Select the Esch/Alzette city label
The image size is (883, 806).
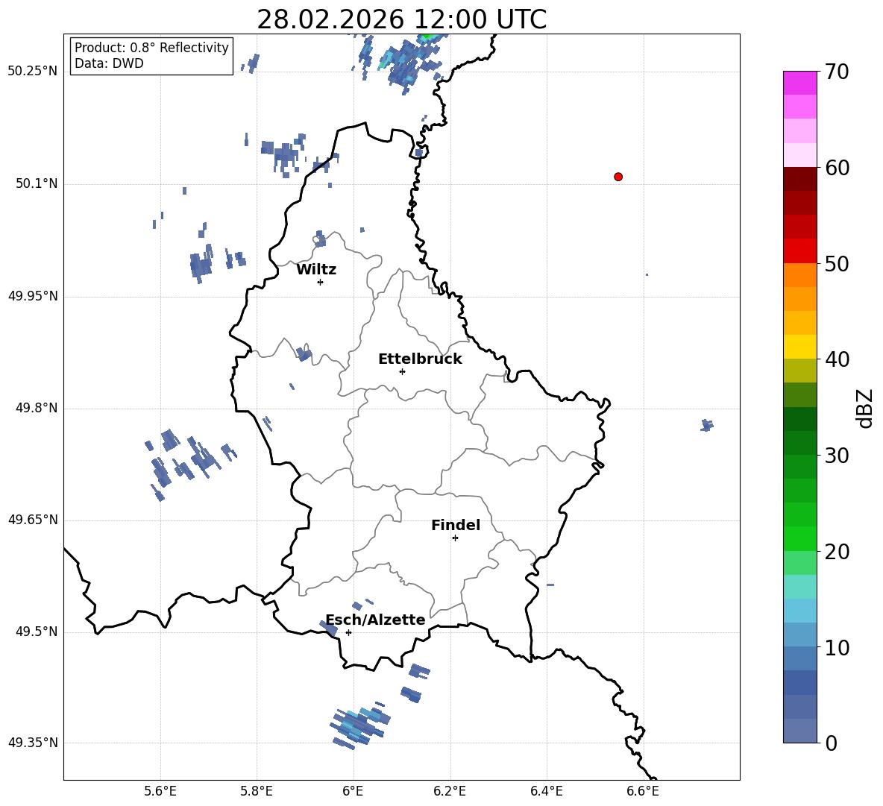(x=375, y=620)
